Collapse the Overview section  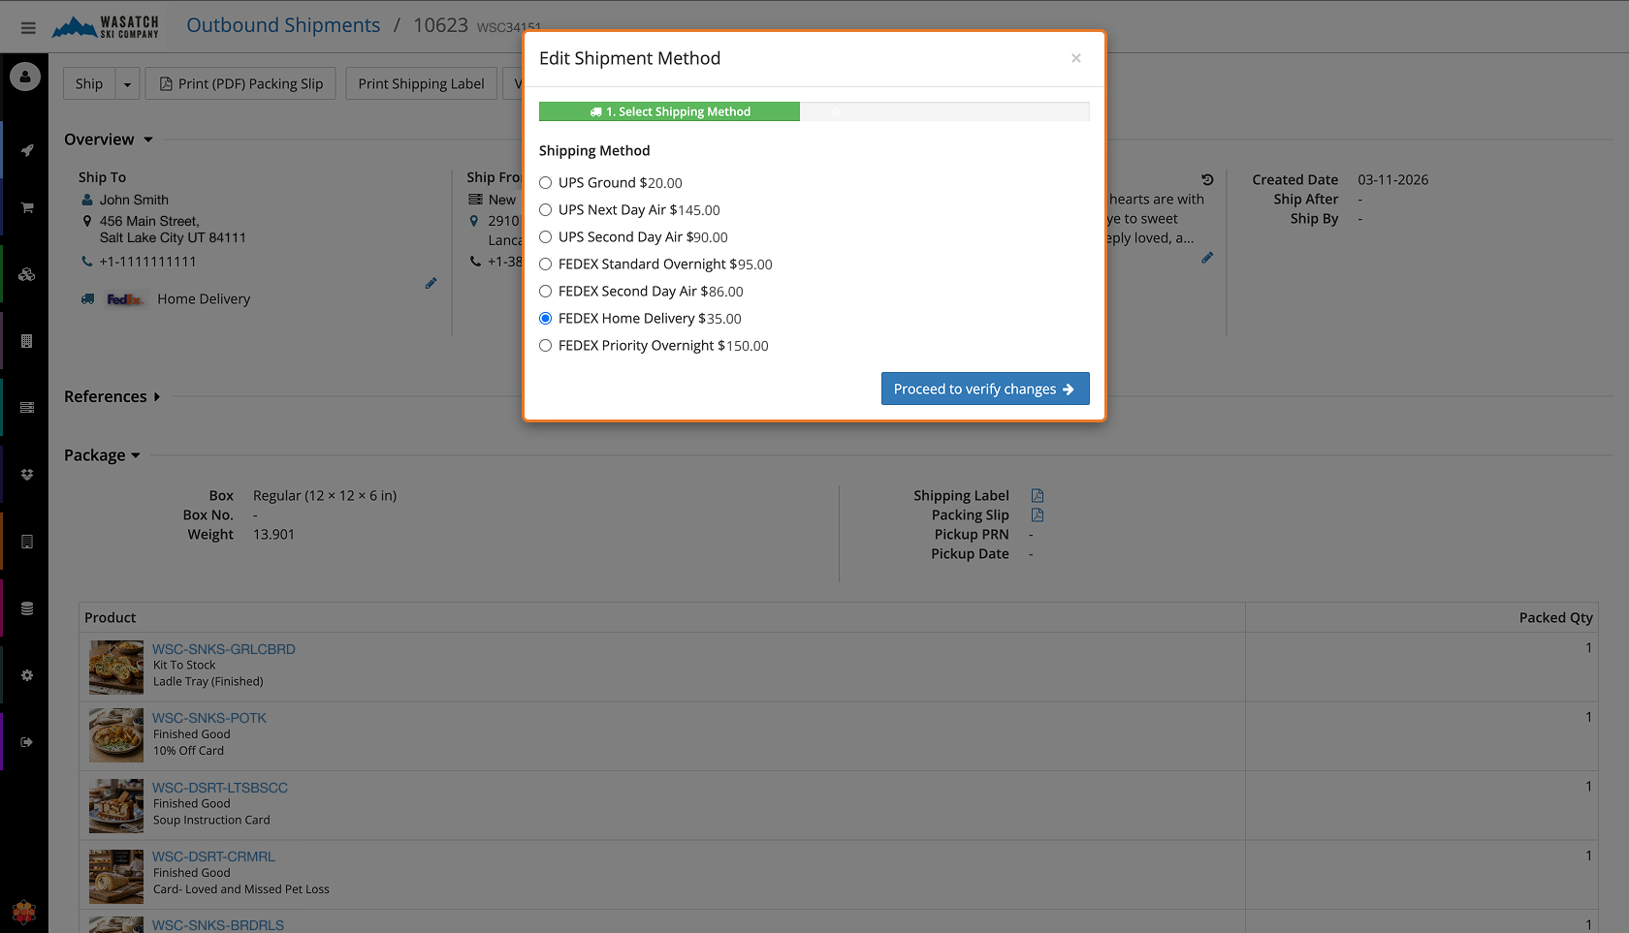pyautogui.click(x=109, y=140)
